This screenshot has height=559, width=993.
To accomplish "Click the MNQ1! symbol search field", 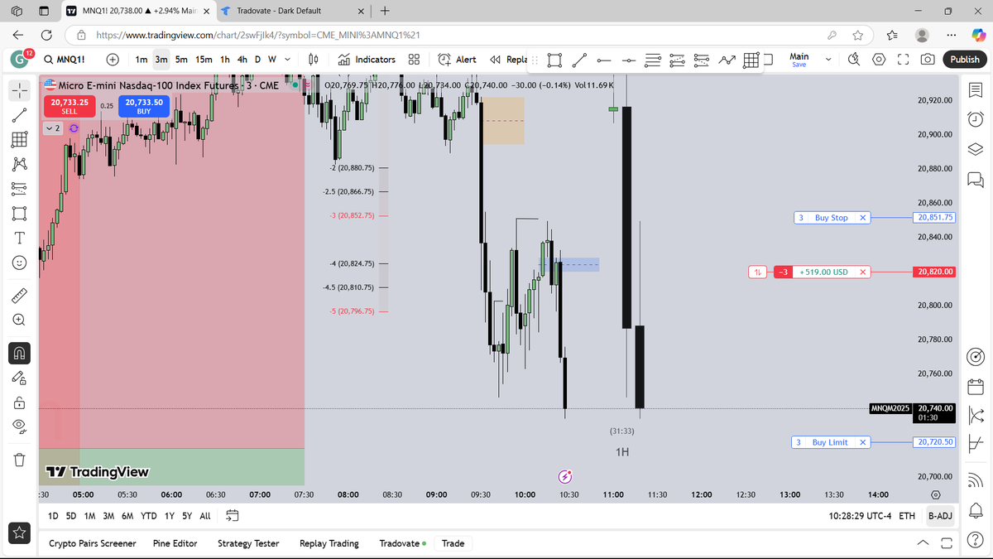I will tap(64, 60).
